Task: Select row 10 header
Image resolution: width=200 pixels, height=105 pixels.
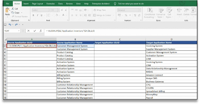Action: [5, 72]
